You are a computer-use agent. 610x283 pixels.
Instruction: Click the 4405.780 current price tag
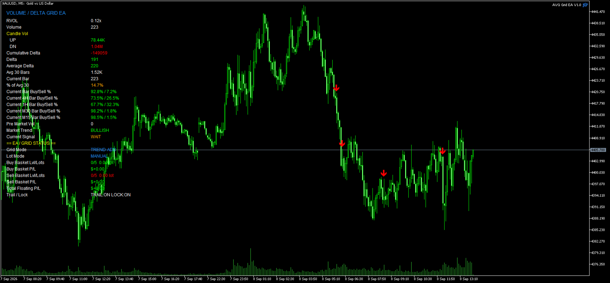tap(598, 150)
